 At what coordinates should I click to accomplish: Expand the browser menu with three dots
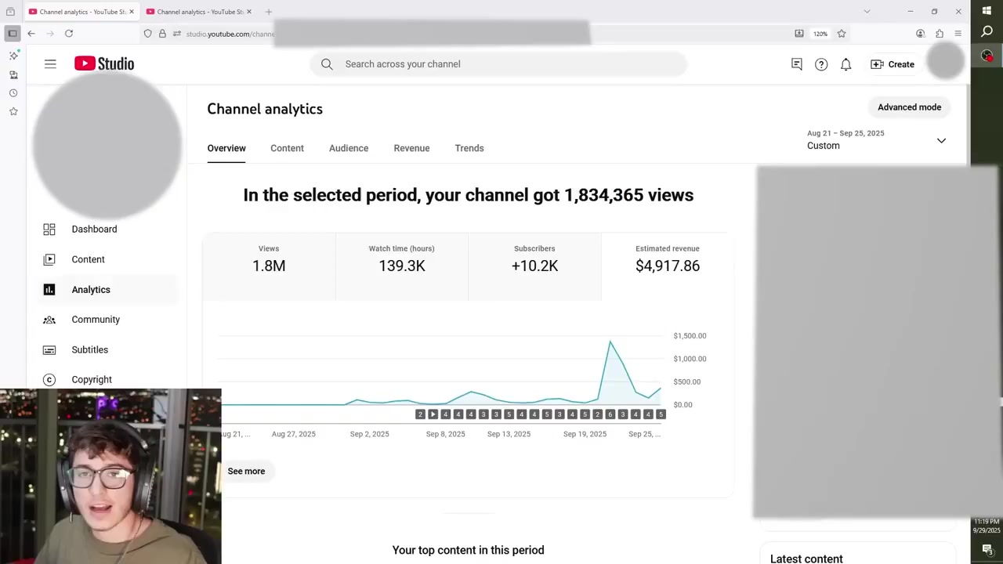pyautogui.click(x=958, y=34)
